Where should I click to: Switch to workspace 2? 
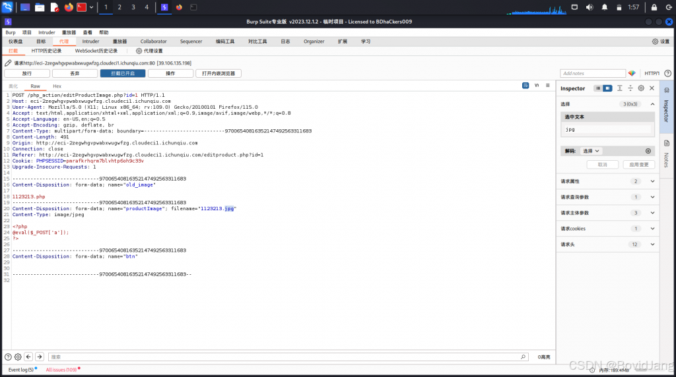click(119, 7)
